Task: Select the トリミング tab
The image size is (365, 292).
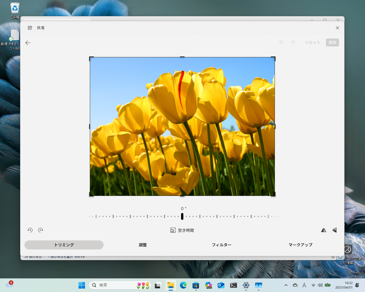Action: pyautogui.click(x=64, y=245)
